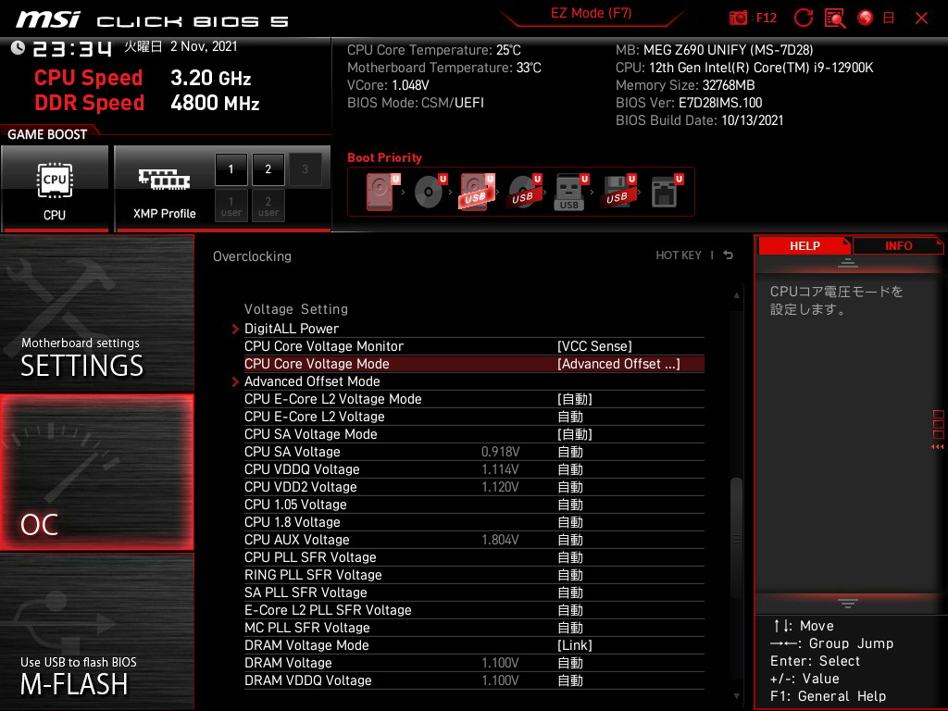Select CPU VDDQ Voltage auto field
948x711 pixels.
coord(570,469)
